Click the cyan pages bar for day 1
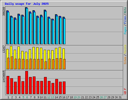The width and height of the screenshot is (128, 100). point(8,28)
